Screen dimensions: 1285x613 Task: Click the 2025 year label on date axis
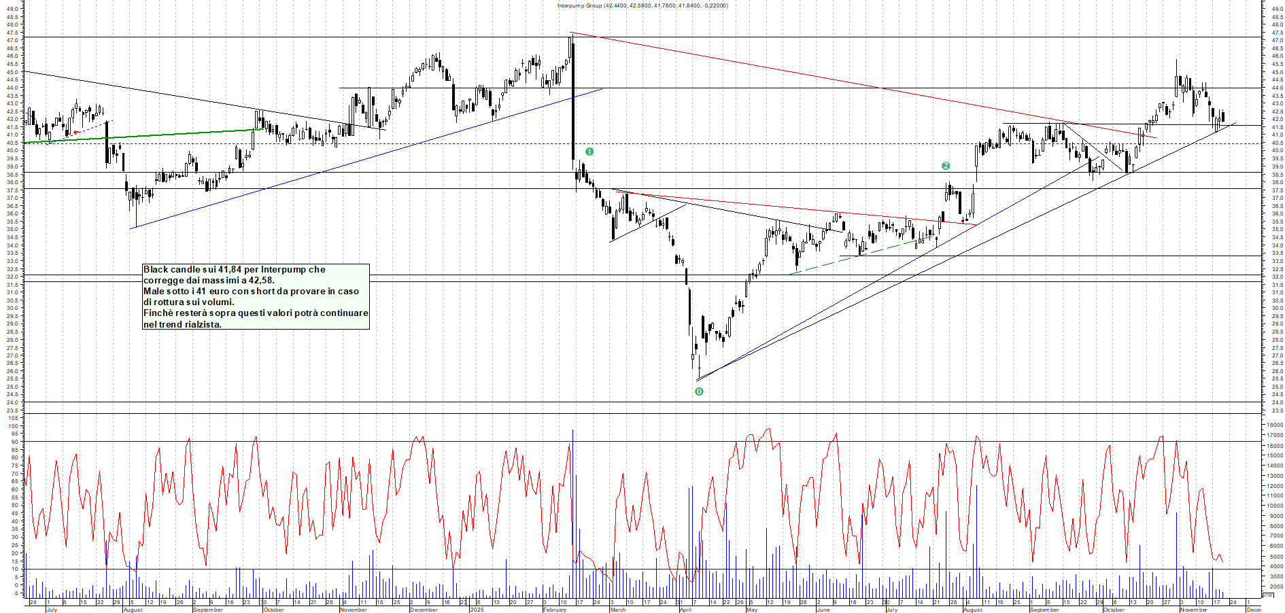click(477, 610)
